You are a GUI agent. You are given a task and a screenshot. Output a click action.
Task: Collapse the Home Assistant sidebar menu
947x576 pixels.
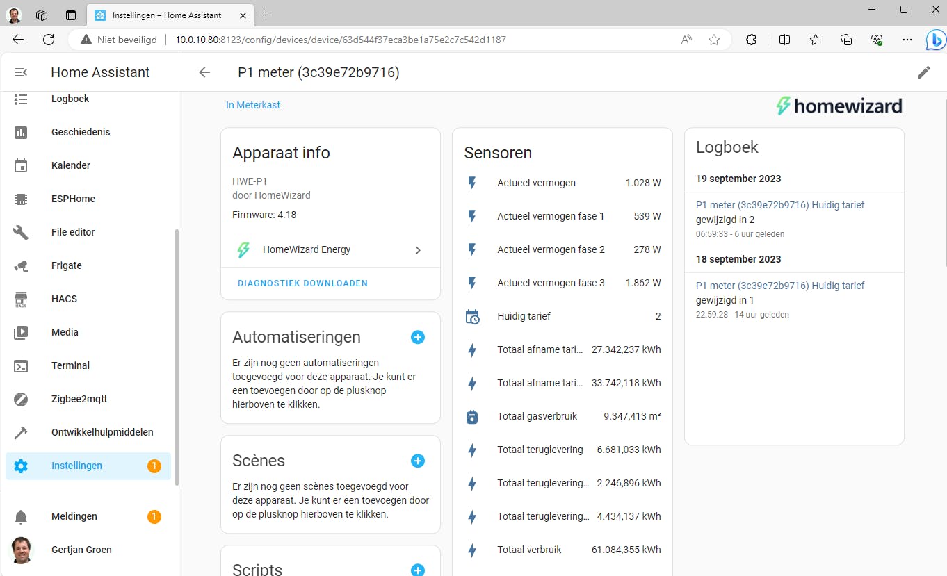21,72
